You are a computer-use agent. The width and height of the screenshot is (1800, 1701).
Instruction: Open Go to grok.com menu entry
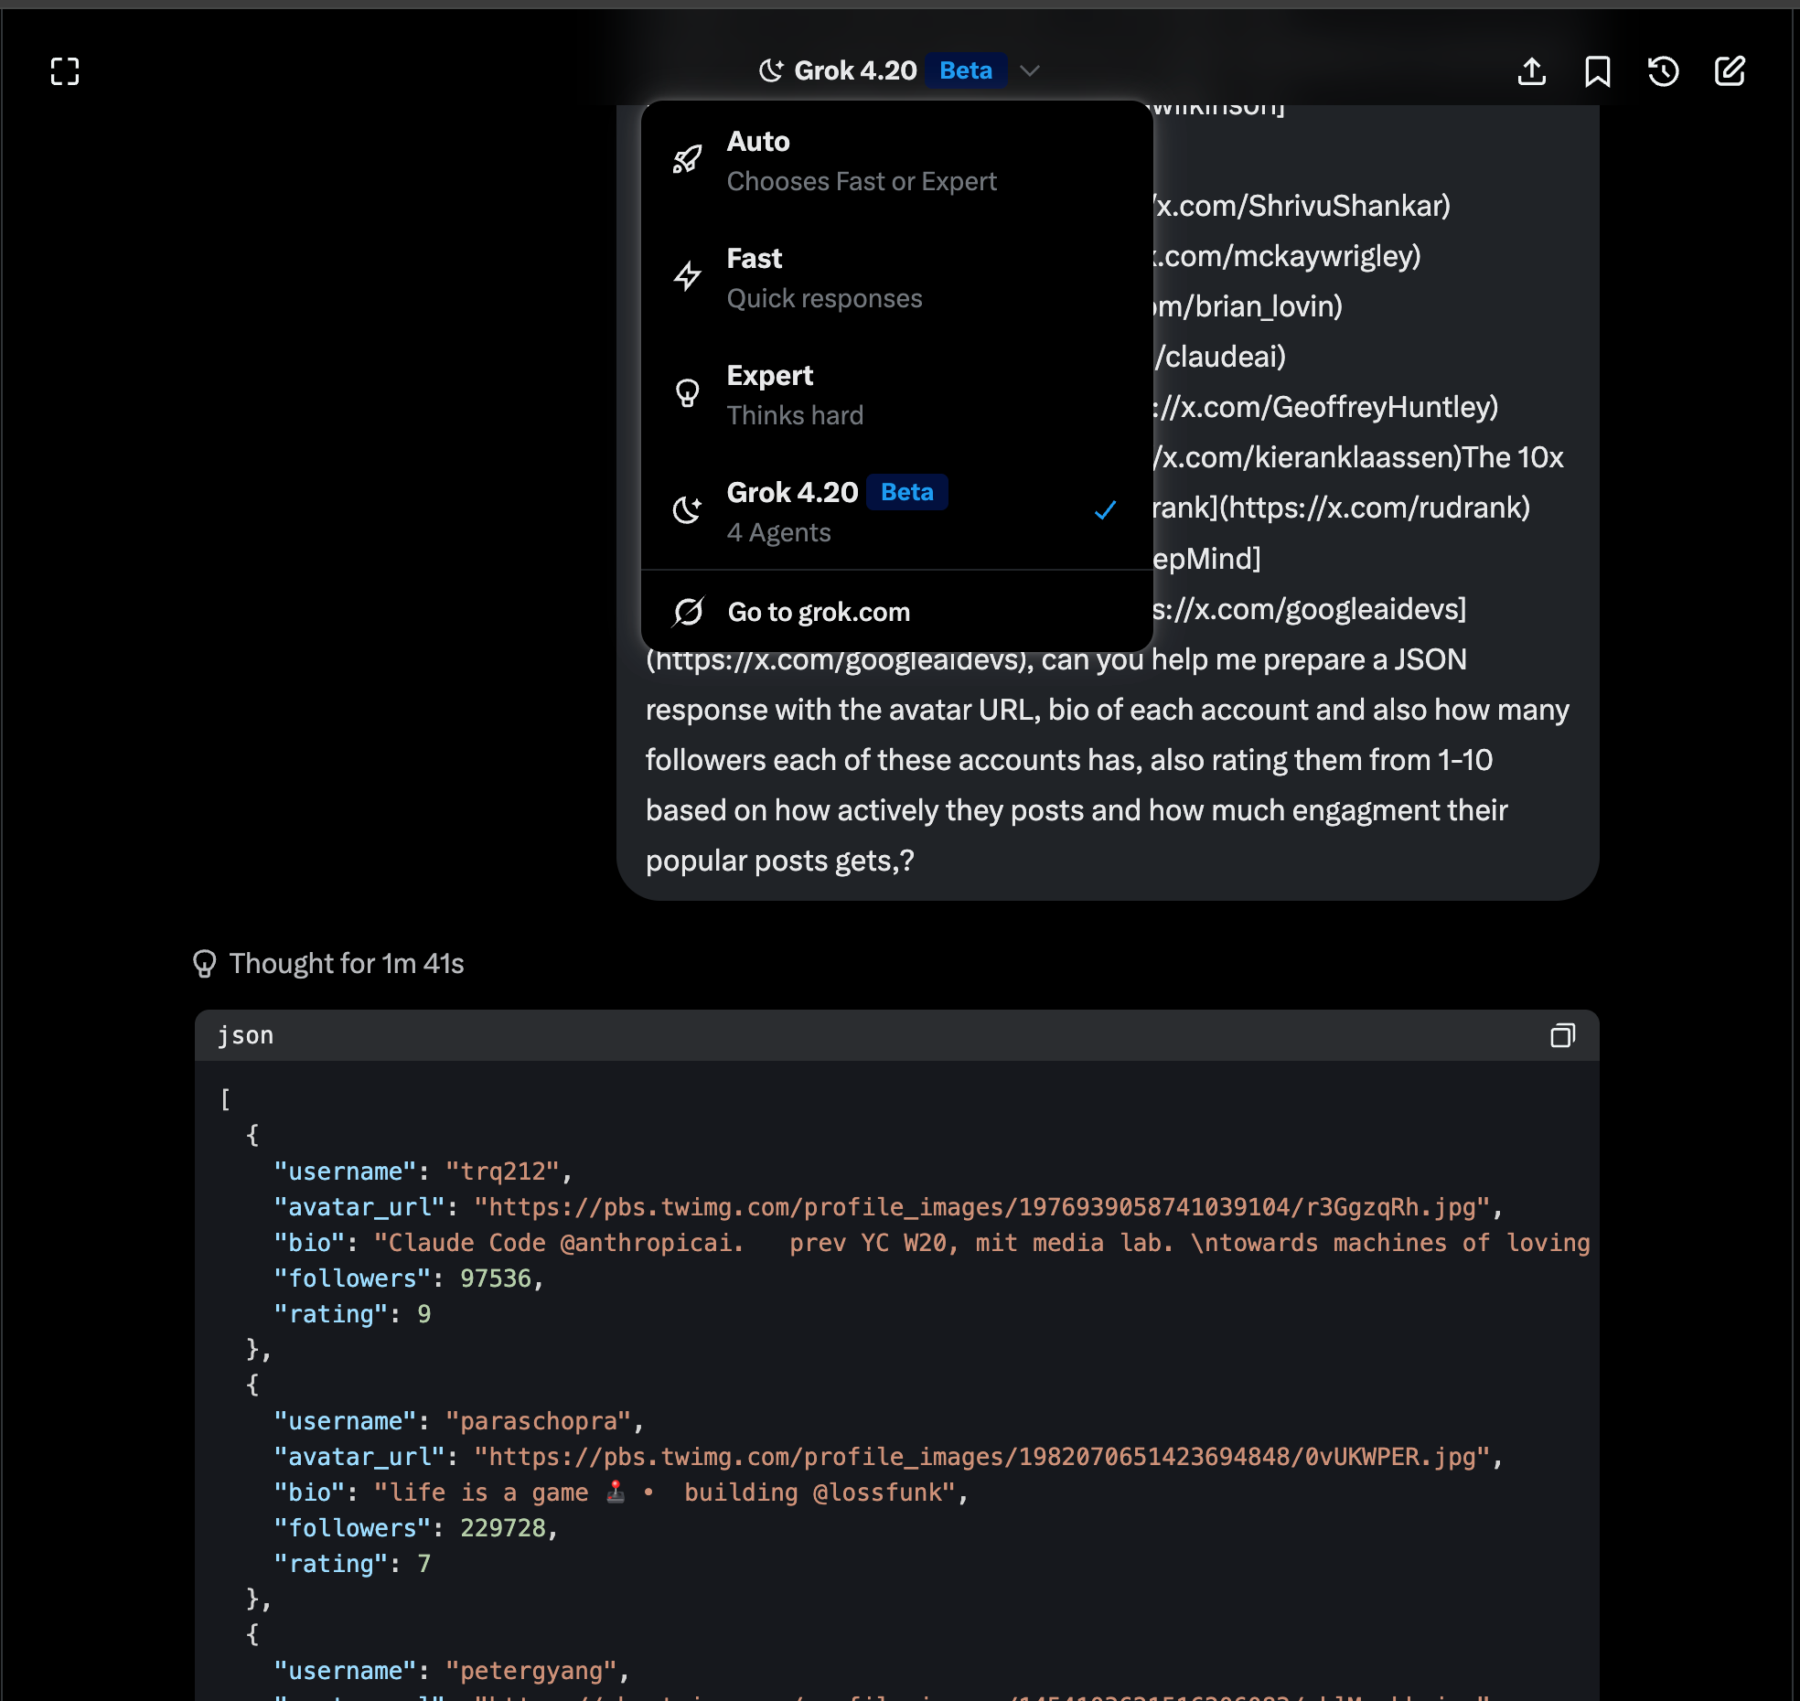tap(819, 612)
